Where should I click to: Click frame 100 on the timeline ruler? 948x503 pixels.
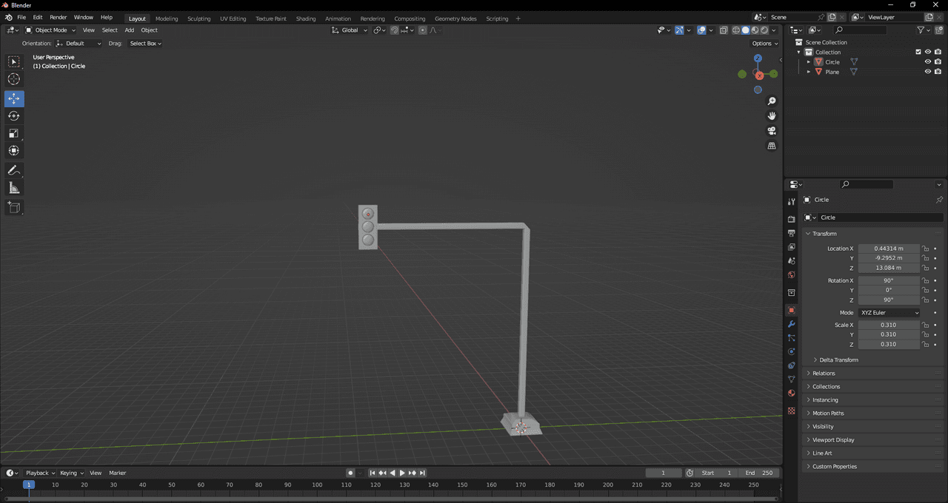pyautogui.click(x=317, y=485)
